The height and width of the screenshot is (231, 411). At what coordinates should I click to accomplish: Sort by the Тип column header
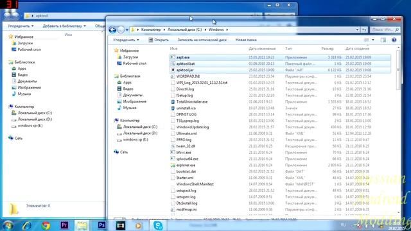click(x=288, y=49)
